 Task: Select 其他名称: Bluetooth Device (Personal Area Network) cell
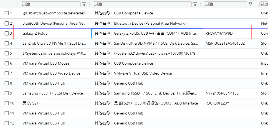(x=140, y=23)
